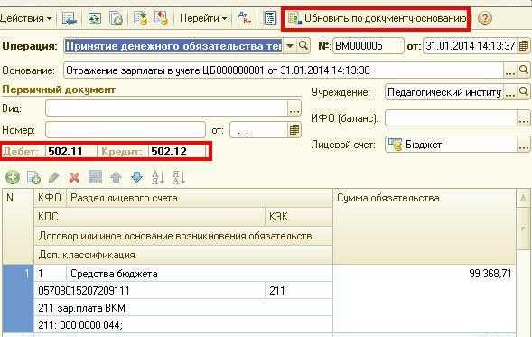Add a new table row with green plus
The width and height of the screenshot is (532, 337).
click(x=13, y=177)
